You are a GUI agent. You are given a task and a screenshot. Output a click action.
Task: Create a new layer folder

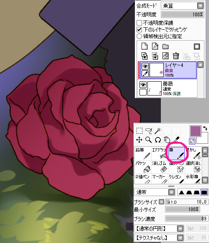point(165,47)
